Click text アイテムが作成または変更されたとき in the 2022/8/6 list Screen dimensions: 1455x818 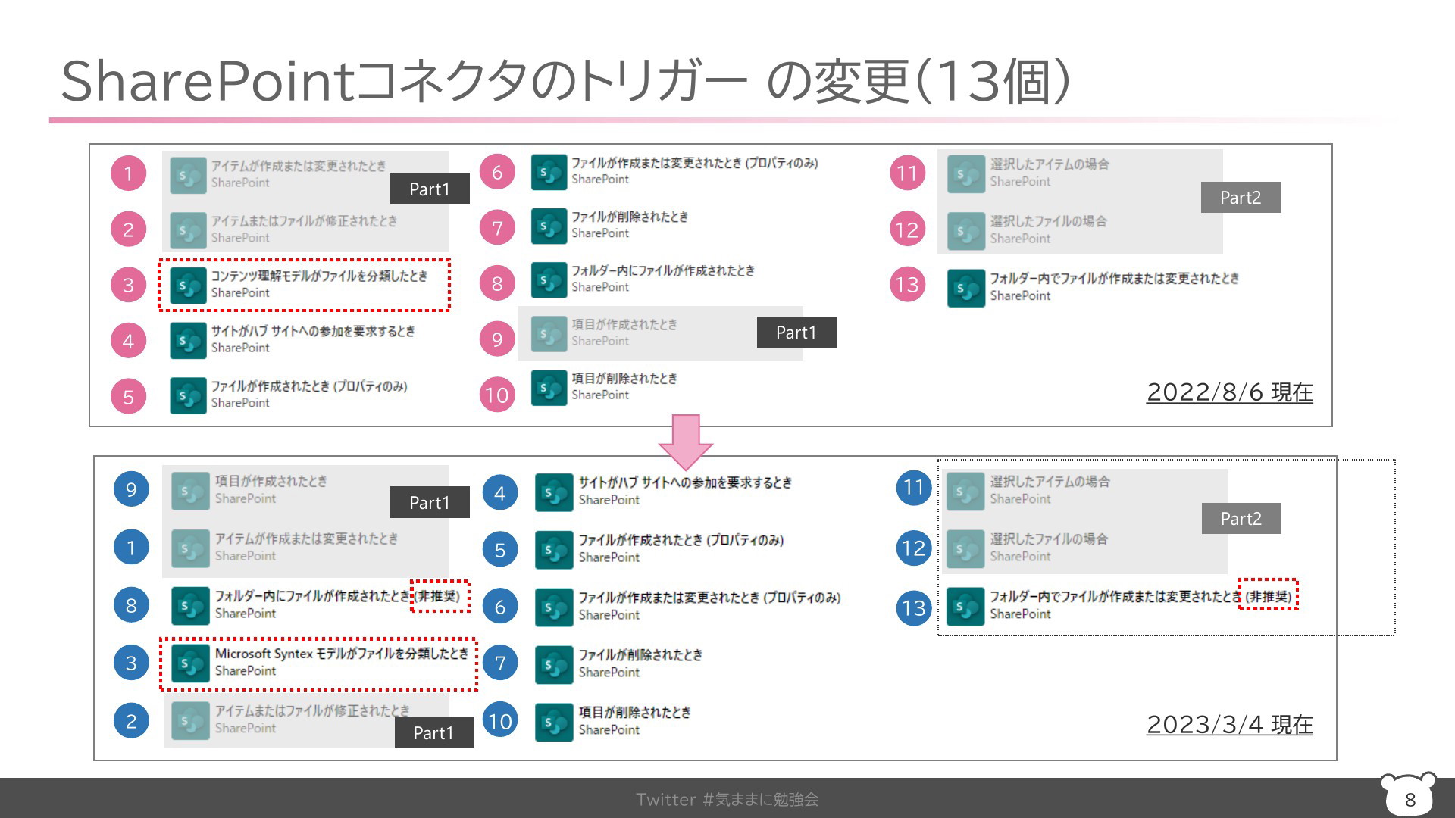(x=299, y=166)
